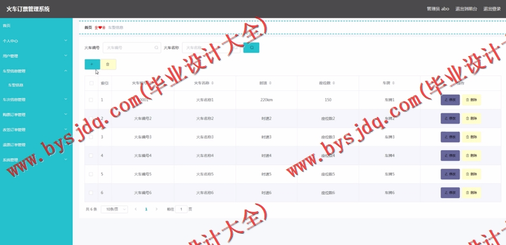The height and width of the screenshot is (245, 506).
Task: Click 火车订票管理系统 title in header
Action: coord(28,9)
